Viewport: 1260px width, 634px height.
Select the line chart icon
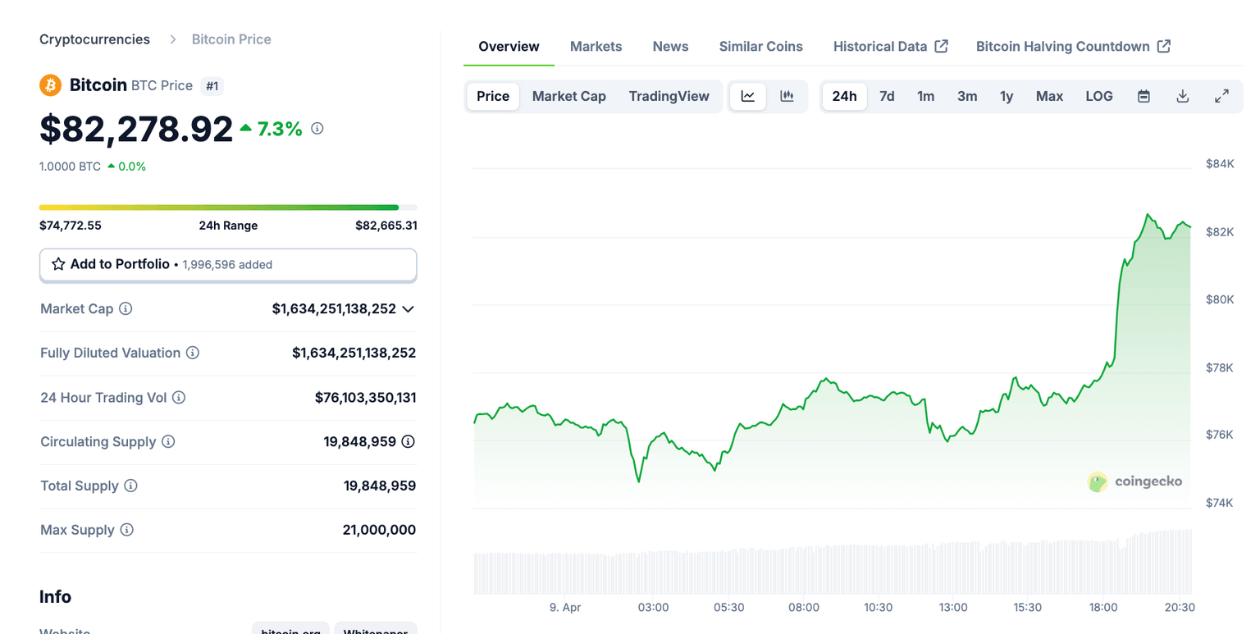[747, 96]
